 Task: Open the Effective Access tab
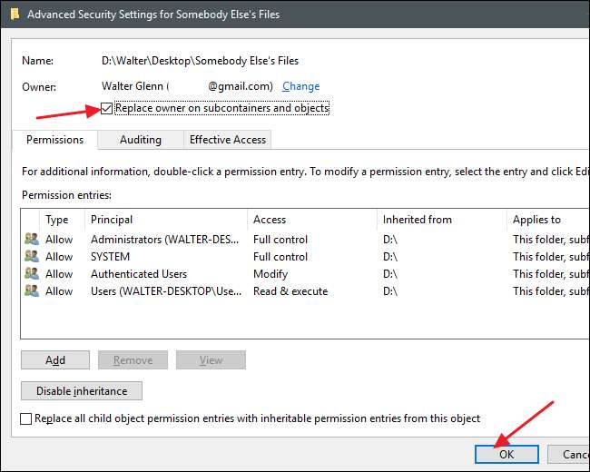coord(227,140)
